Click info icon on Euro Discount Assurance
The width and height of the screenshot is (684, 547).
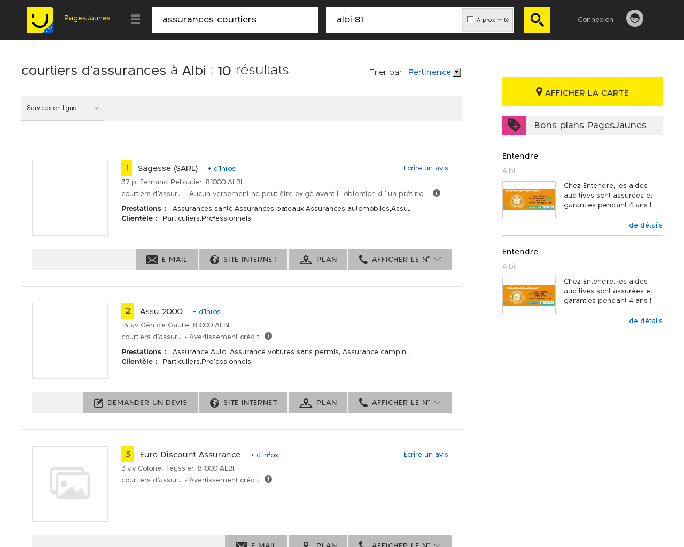coord(268,479)
